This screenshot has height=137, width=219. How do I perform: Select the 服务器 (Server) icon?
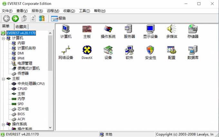[129, 29]
